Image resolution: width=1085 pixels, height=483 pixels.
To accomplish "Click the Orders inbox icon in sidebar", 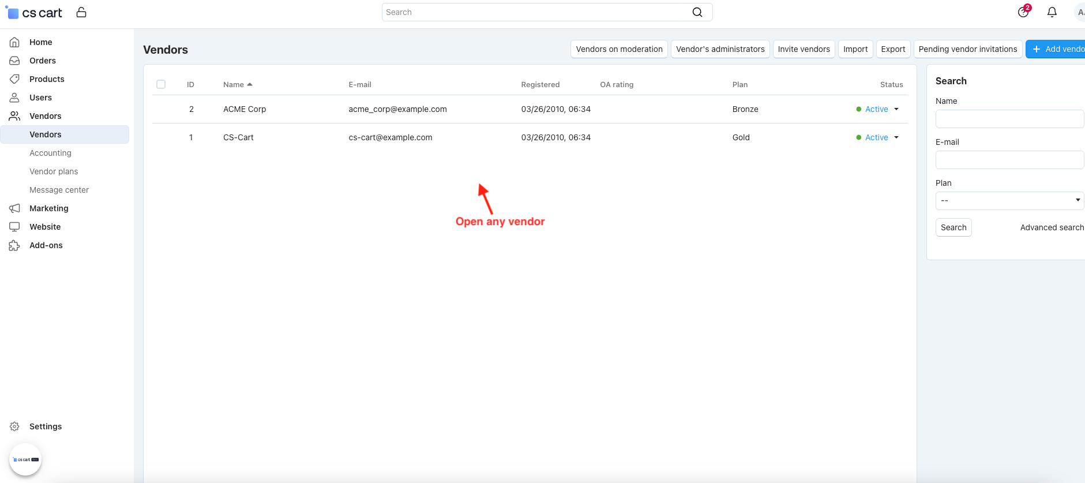I will (14, 61).
